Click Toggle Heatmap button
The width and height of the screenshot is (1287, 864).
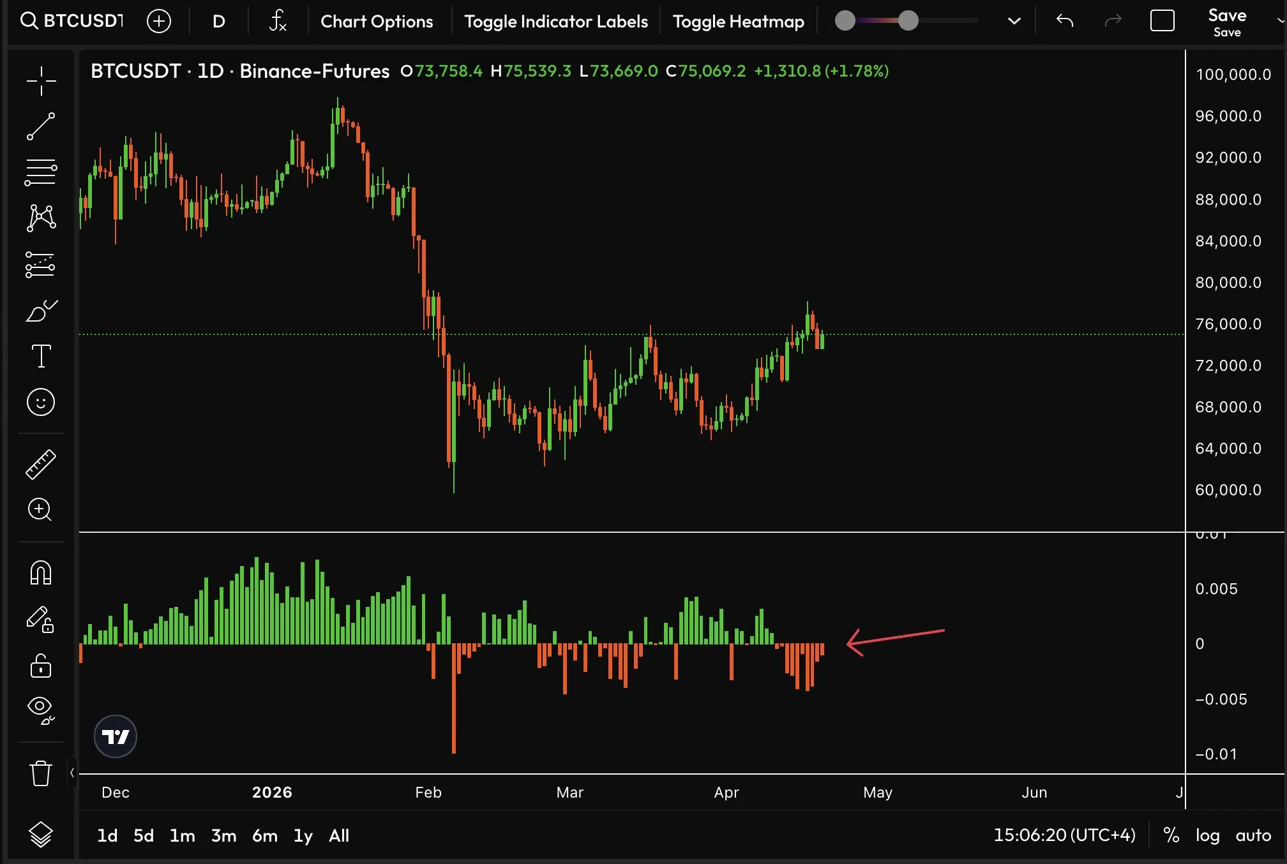coord(738,21)
